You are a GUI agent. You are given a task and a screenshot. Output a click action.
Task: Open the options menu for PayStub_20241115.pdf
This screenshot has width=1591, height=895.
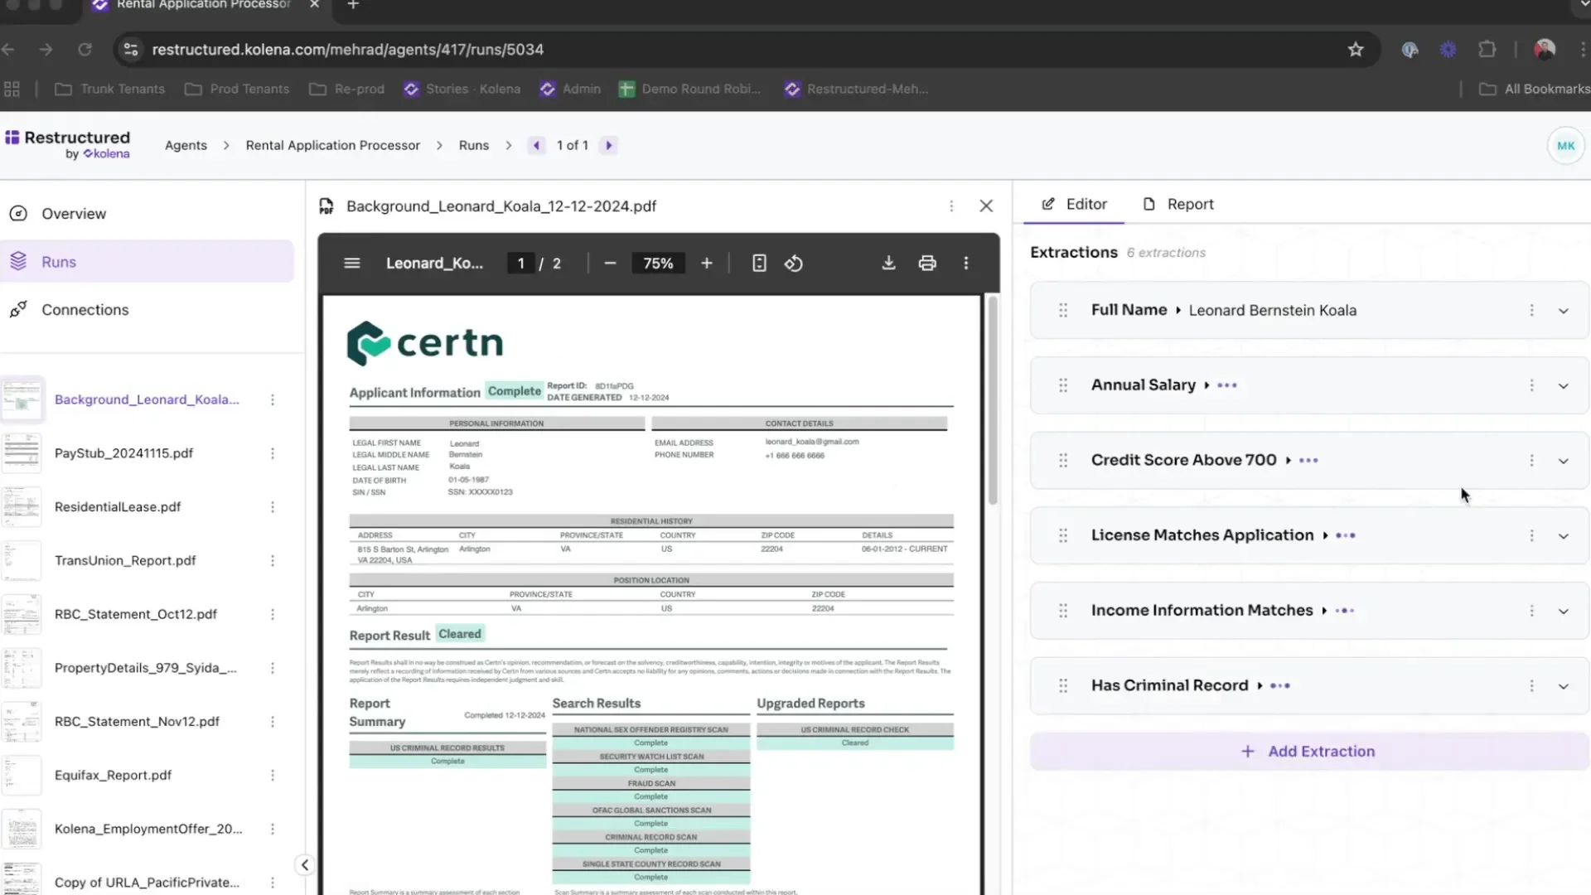[x=273, y=452]
